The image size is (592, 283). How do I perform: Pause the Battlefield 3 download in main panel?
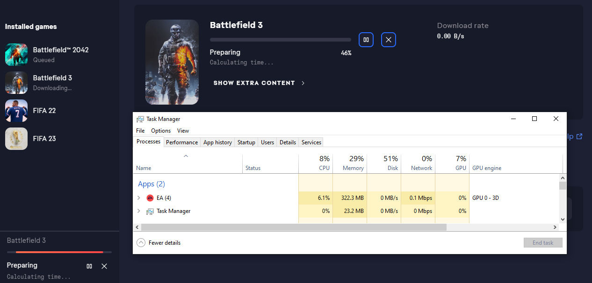coord(366,40)
